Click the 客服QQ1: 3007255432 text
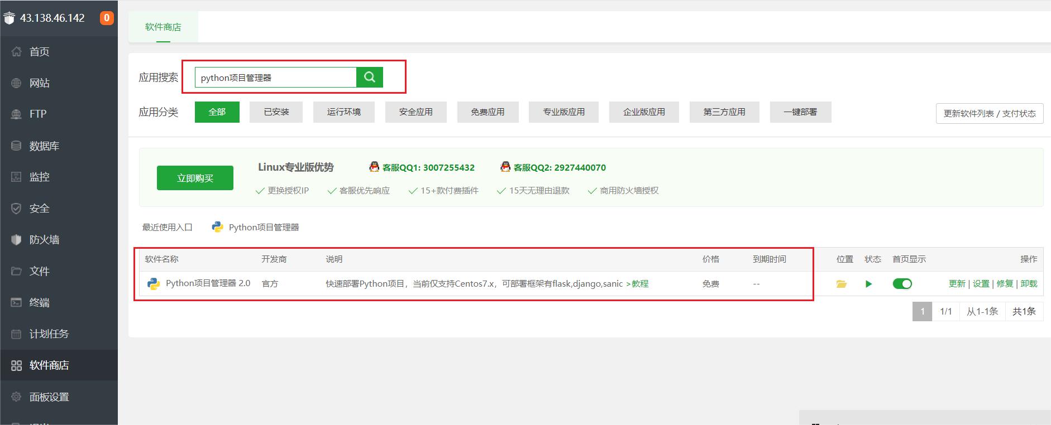1051x425 pixels. (x=428, y=167)
